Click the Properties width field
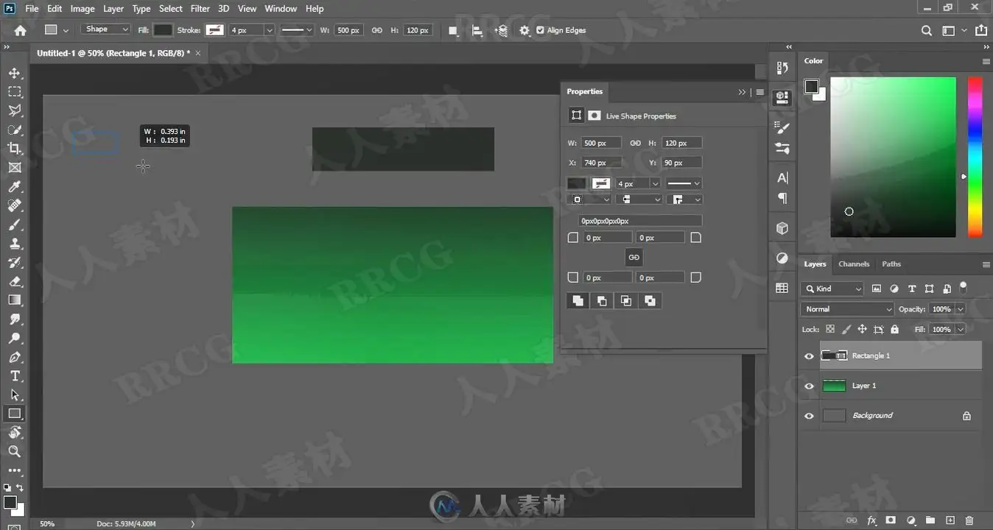This screenshot has width=993, height=530. tap(600, 143)
